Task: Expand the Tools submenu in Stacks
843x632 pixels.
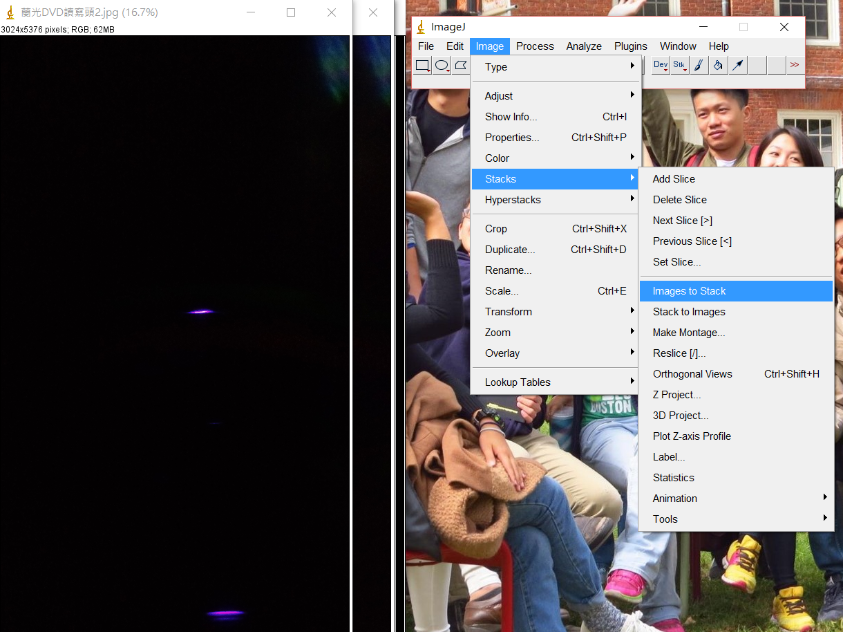Action: click(737, 519)
